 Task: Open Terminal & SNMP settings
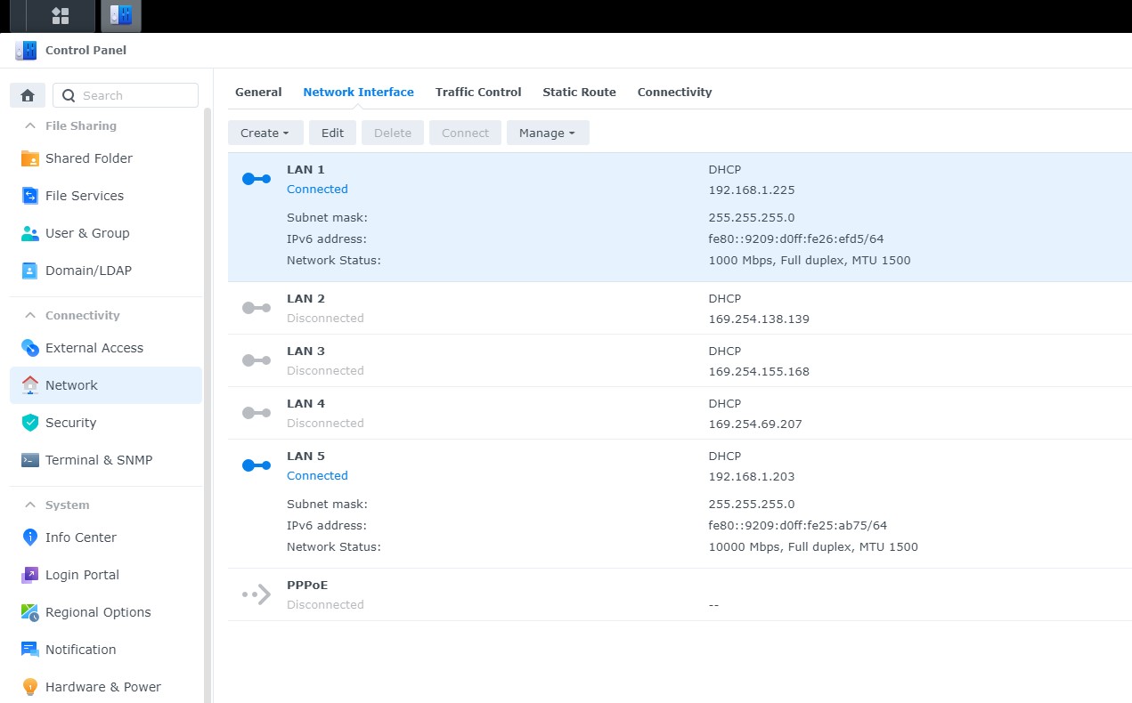98,460
